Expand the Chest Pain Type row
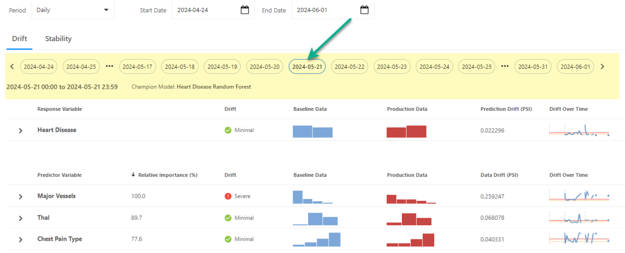The height and width of the screenshot is (253, 625). 21,239
